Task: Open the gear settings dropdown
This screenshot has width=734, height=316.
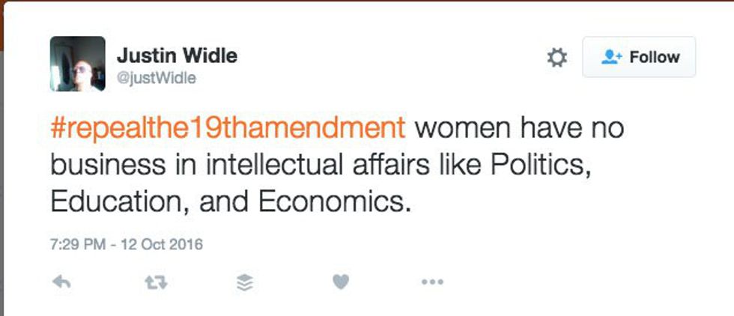Action: tap(557, 58)
